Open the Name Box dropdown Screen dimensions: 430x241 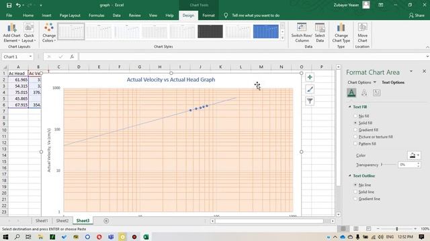30,56
